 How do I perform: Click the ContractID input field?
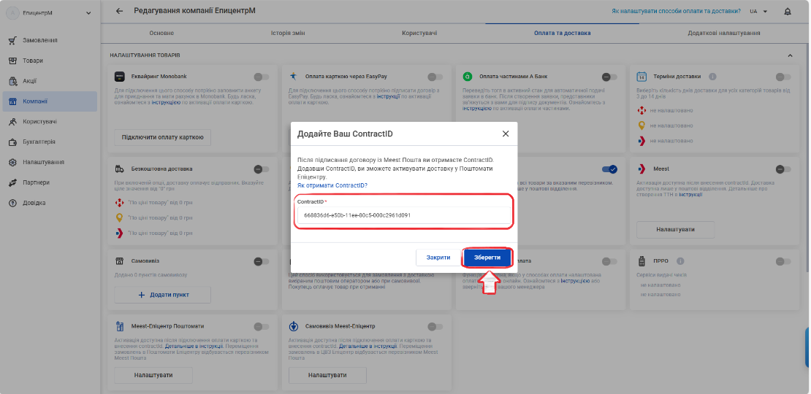403,215
